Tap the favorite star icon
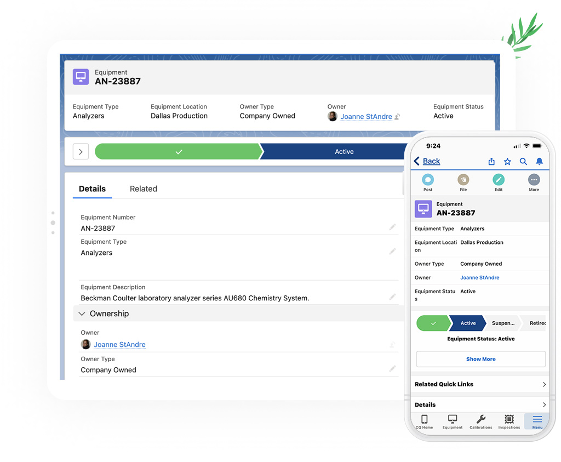 point(507,161)
